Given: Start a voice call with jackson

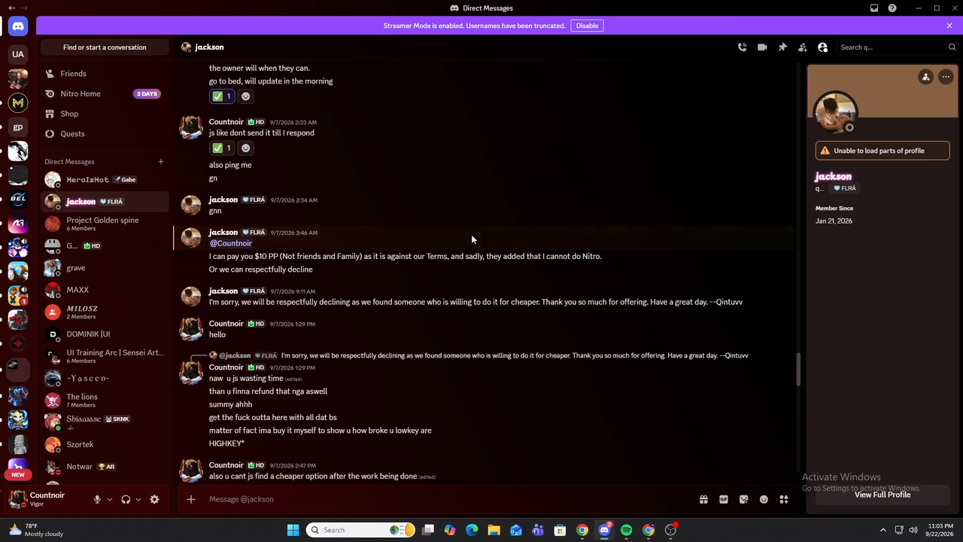Looking at the screenshot, I should tap(742, 47).
